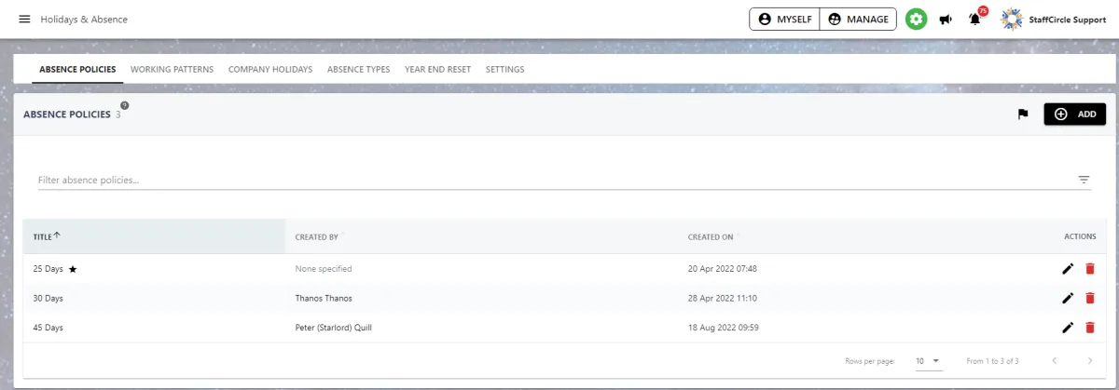
Task: Switch to MYSELF view
Action: point(784,19)
